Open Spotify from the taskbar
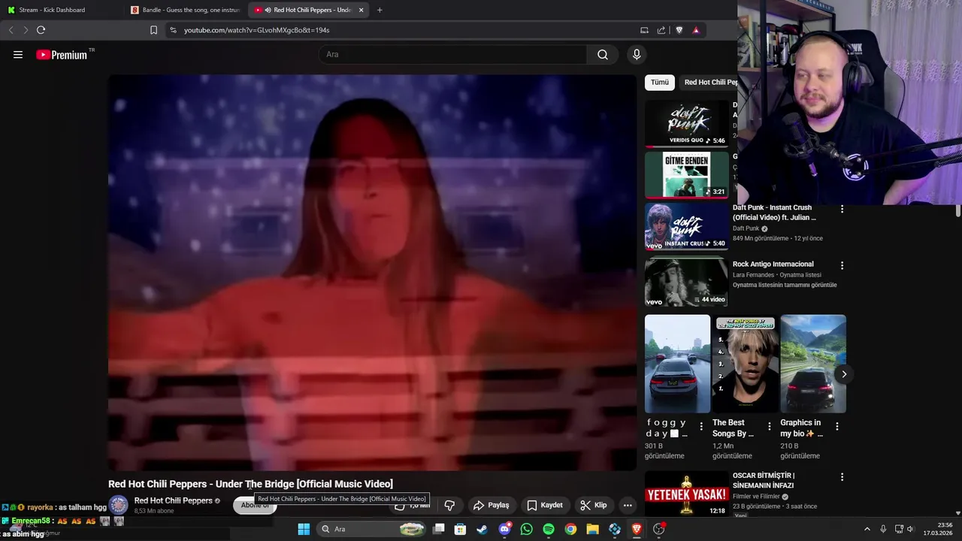 (549, 529)
